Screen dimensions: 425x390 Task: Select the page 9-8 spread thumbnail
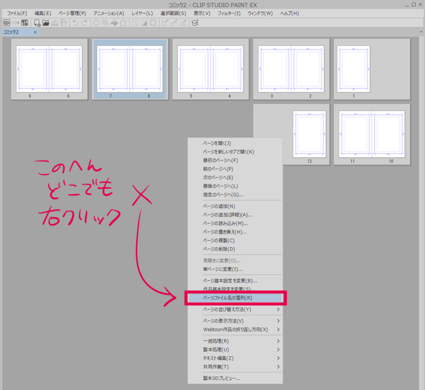click(49, 69)
